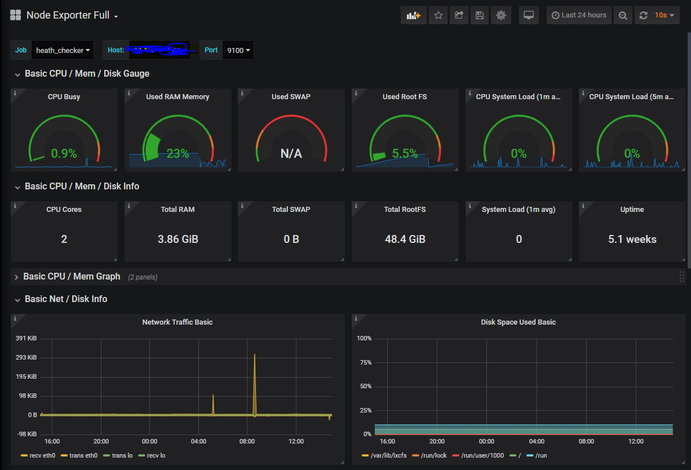Click the refresh dashboard icon
Image resolution: width=691 pixels, height=470 pixels.
(643, 15)
